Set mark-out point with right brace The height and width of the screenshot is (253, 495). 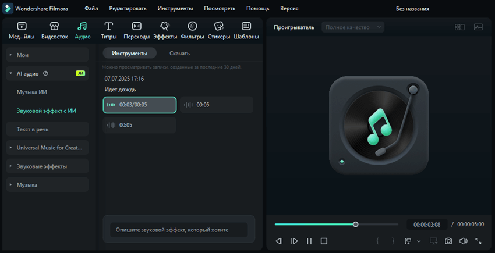point(393,241)
